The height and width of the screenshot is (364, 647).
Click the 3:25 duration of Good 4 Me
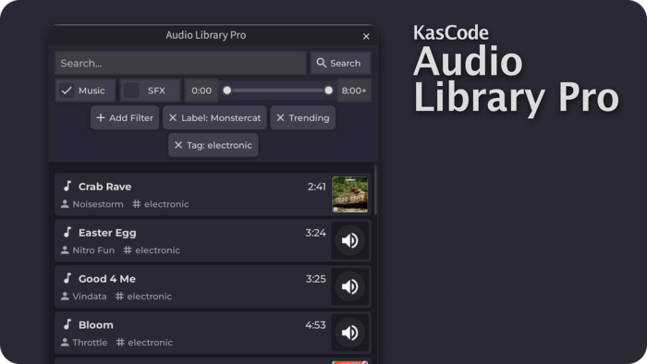(316, 279)
